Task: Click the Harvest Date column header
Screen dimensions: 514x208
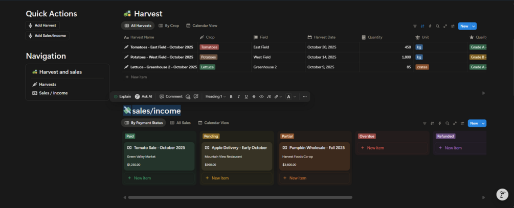Action: click(332, 37)
